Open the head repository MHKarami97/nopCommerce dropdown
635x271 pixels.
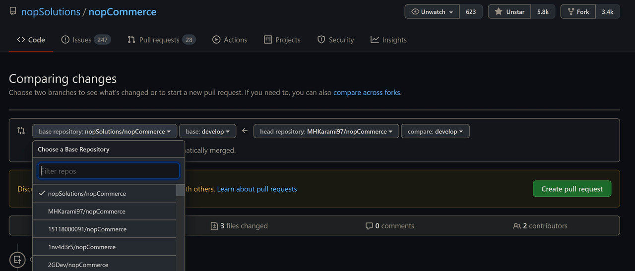pos(326,131)
